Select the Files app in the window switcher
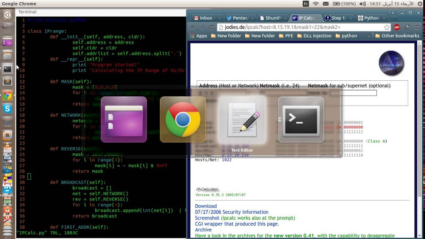 click(124, 119)
